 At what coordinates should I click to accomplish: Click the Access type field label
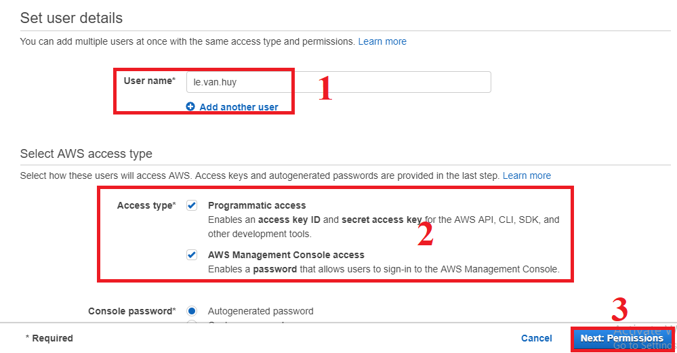coord(146,205)
